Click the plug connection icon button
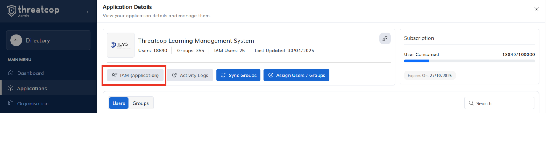 (x=385, y=38)
